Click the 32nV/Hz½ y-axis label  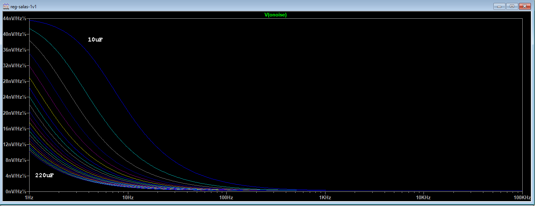point(15,65)
